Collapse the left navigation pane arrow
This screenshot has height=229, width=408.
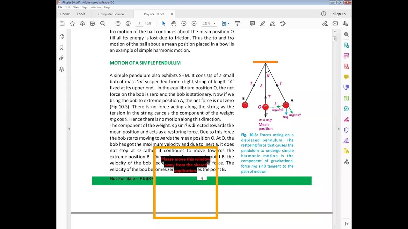(x=69, y=129)
